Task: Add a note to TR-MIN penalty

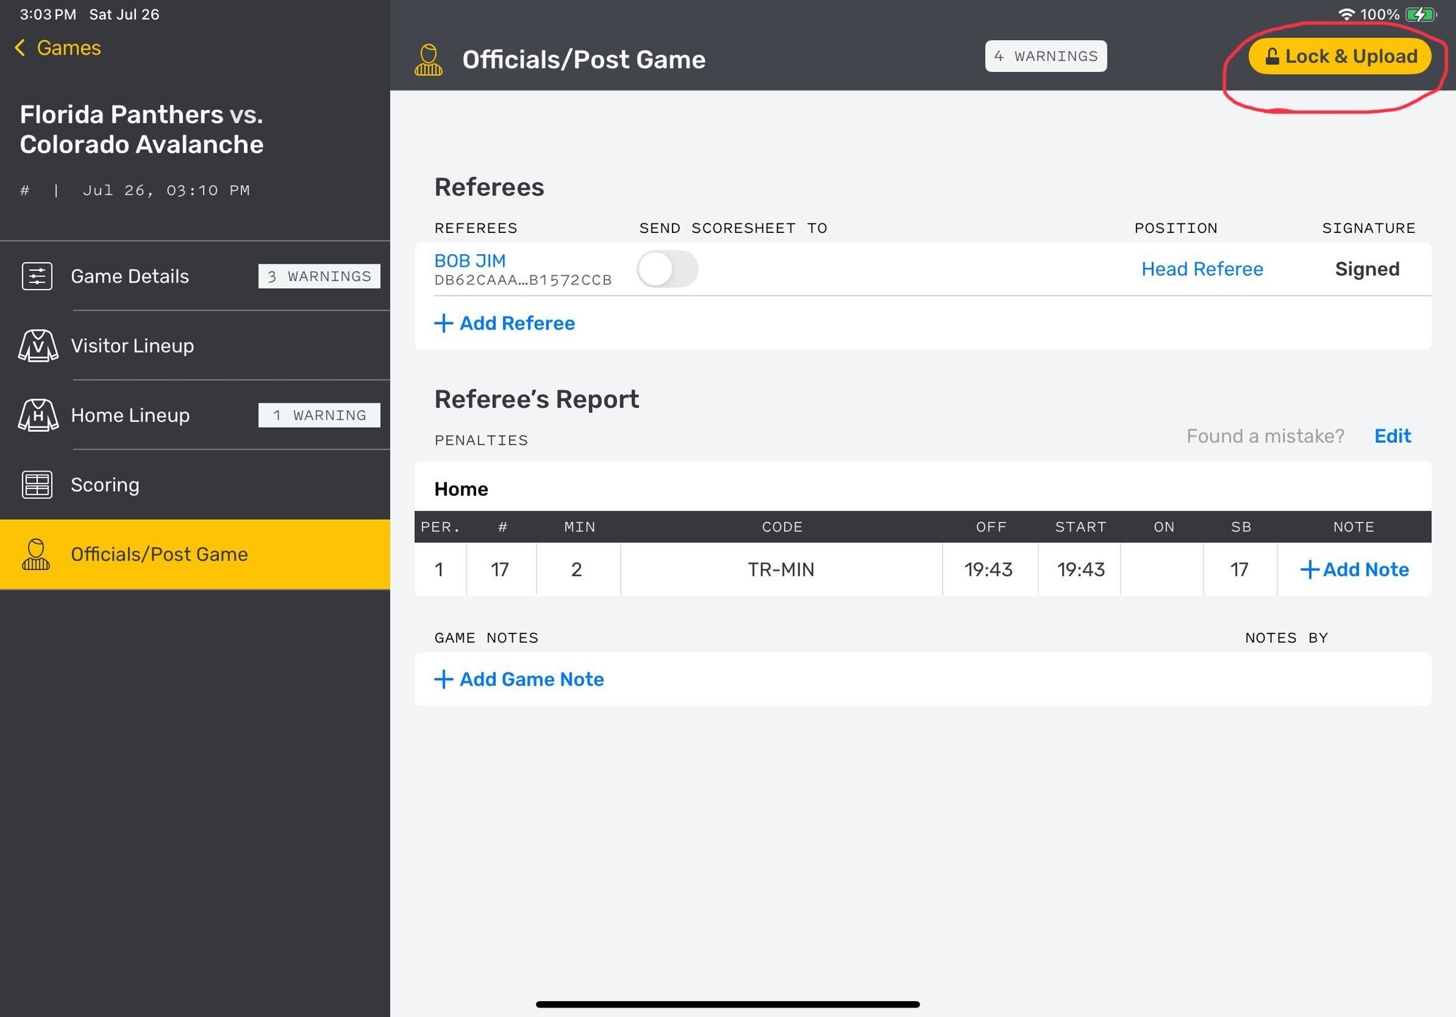Action: click(x=1354, y=569)
